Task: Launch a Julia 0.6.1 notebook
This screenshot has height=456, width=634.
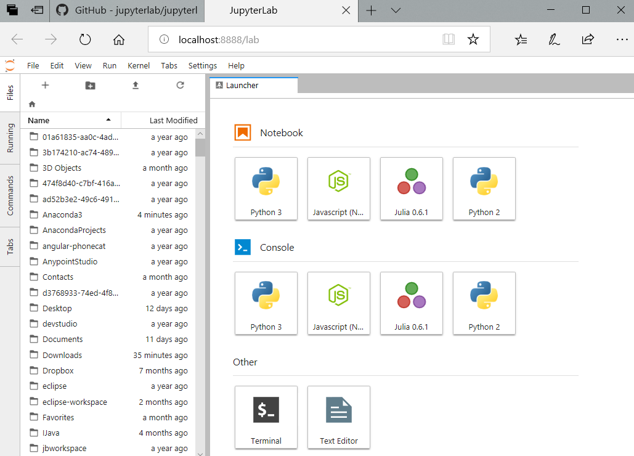Action: [x=412, y=189]
